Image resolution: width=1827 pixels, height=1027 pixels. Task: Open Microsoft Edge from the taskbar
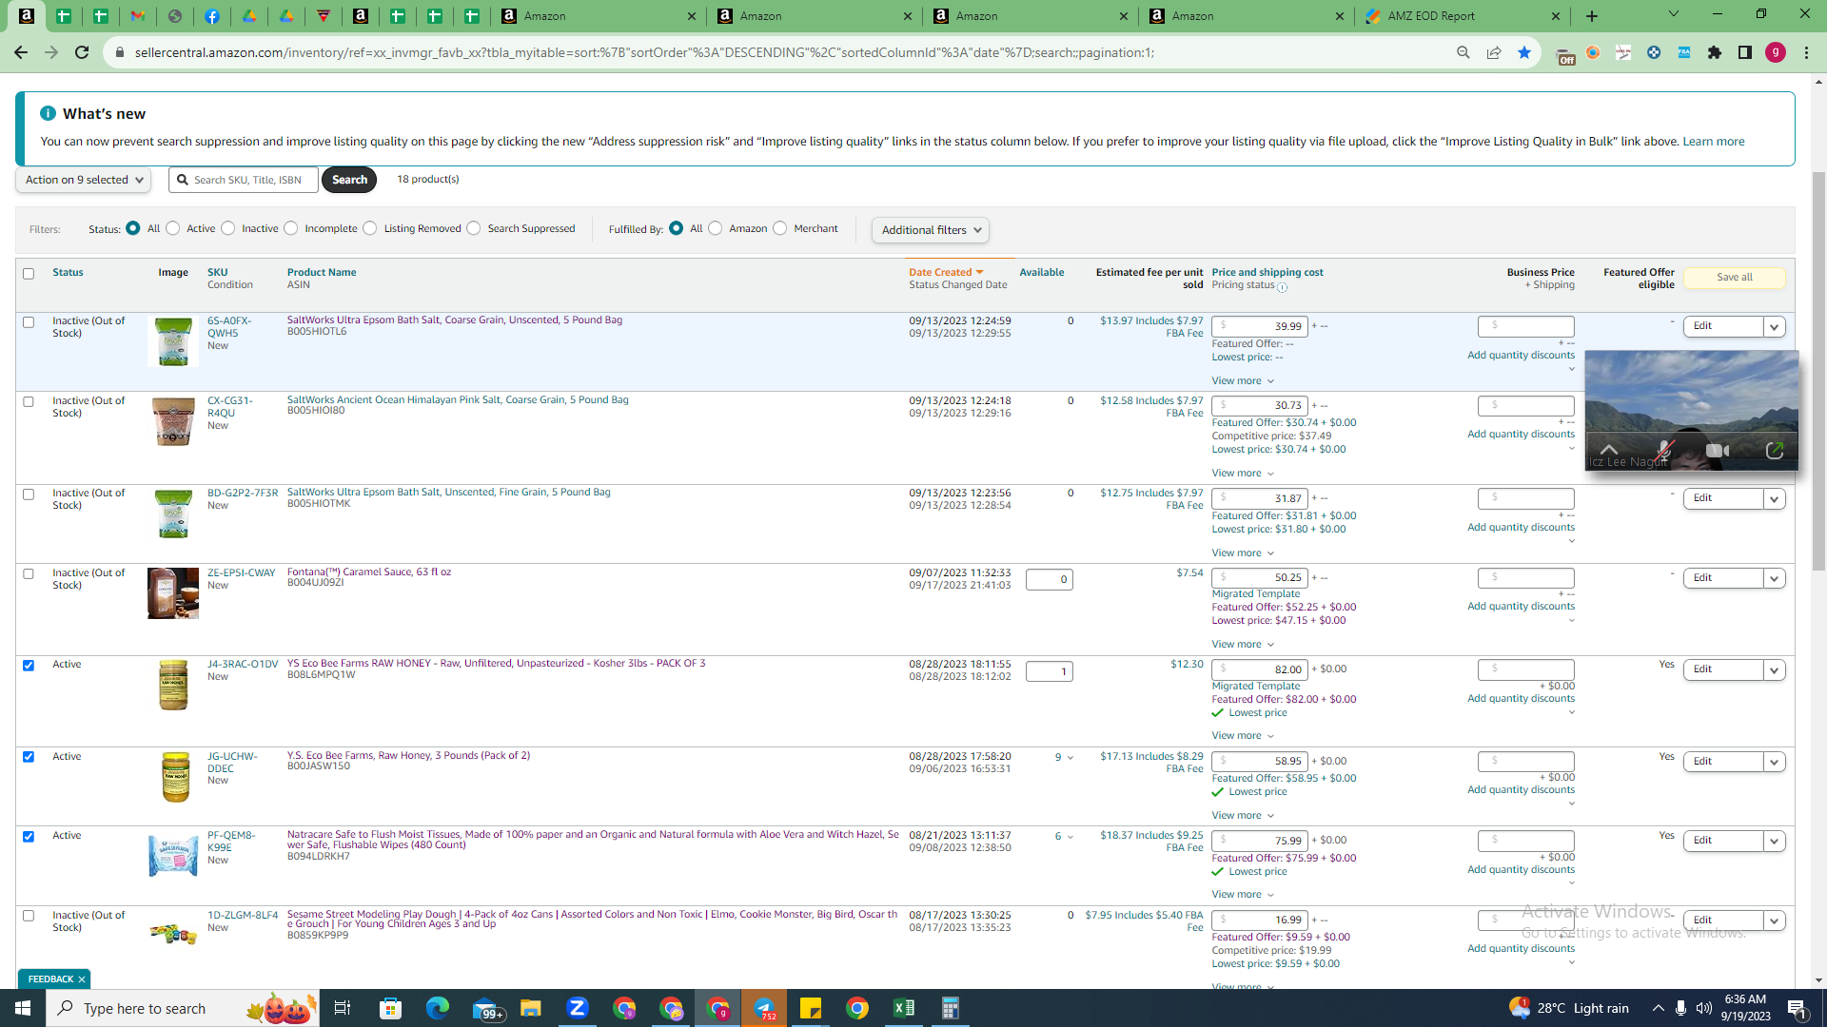pos(438,1008)
